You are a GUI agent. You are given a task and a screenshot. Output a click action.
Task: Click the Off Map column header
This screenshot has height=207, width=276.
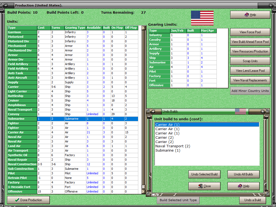point(131,28)
